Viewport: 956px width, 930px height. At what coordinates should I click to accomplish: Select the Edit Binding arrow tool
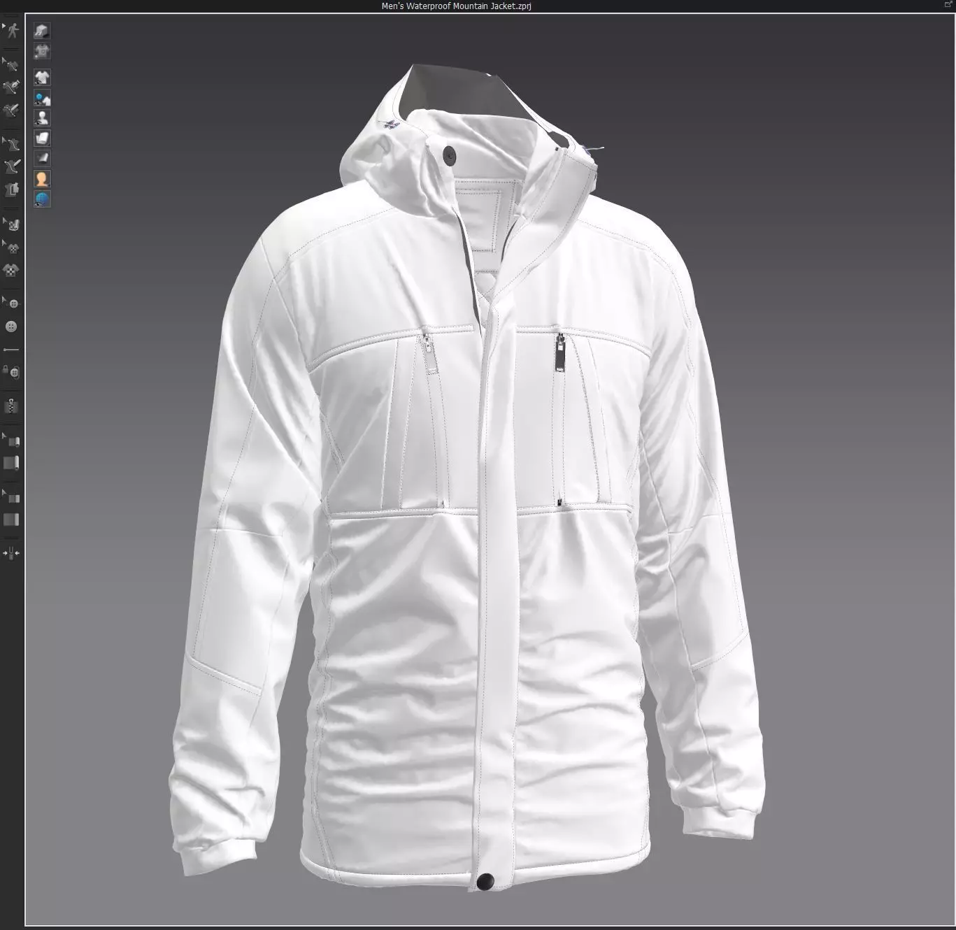(x=11, y=441)
